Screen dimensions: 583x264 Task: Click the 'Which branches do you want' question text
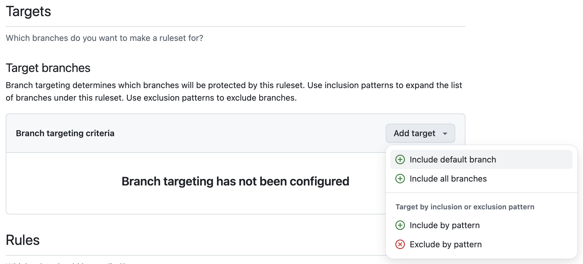point(104,38)
